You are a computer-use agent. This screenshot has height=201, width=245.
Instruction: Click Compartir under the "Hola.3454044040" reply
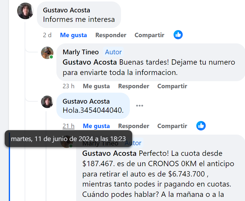[172, 126]
